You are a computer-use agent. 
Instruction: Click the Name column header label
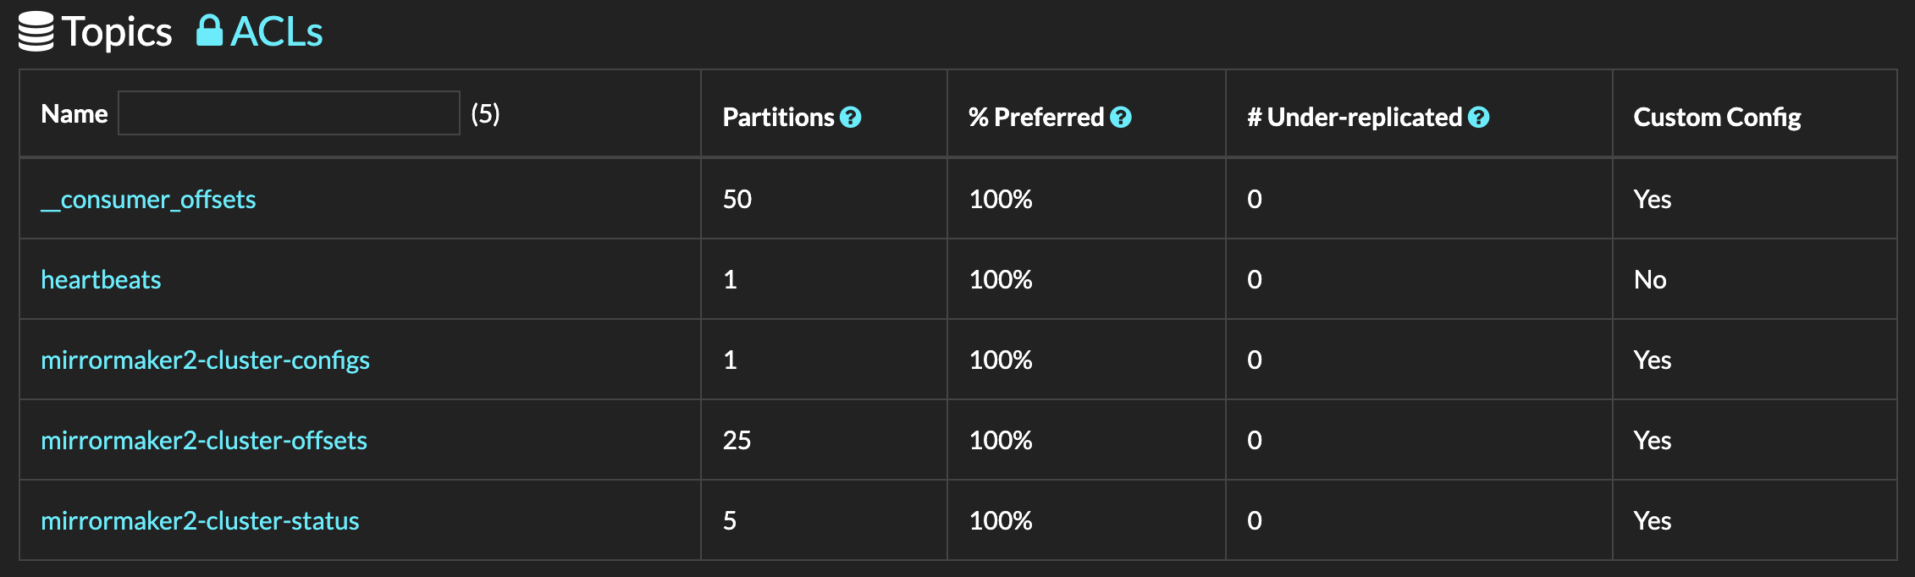pos(75,114)
